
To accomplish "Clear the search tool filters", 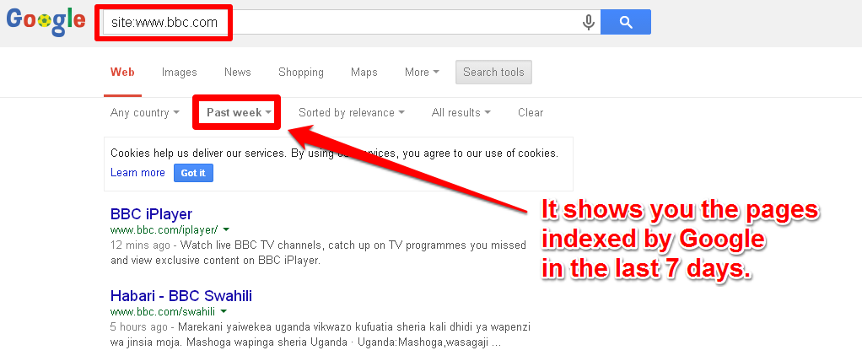I will coord(531,113).
